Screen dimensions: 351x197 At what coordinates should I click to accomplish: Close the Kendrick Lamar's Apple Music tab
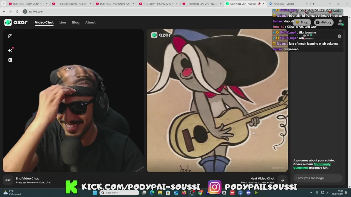click(x=90, y=4)
